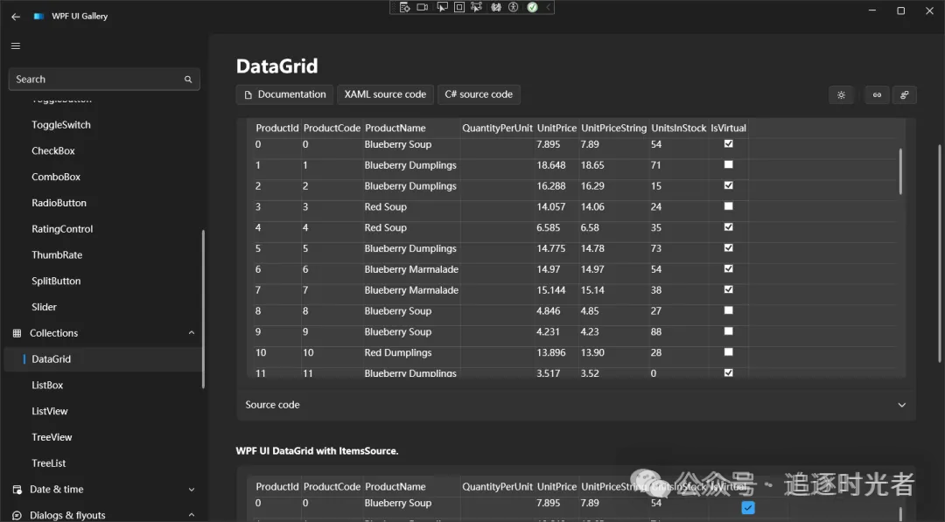The width and height of the screenshot is (945, 522).
Task: Click the green checkmark in the debug toolbar
Action: click(x=532, y=7)
